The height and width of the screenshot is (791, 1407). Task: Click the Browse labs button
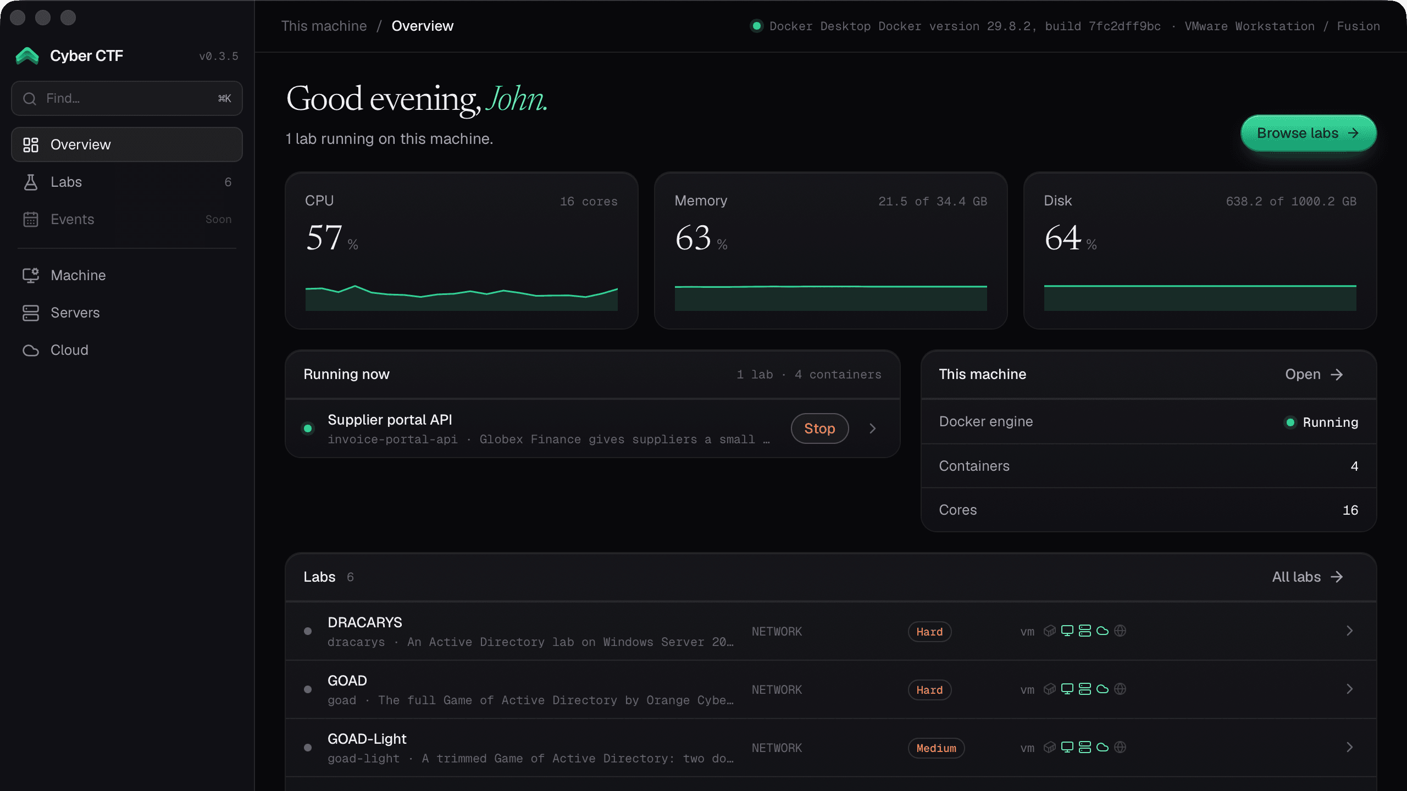coord(1308,133)
